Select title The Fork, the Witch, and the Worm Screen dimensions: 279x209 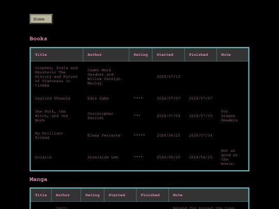pyautogui.click(x=52, y=116)
